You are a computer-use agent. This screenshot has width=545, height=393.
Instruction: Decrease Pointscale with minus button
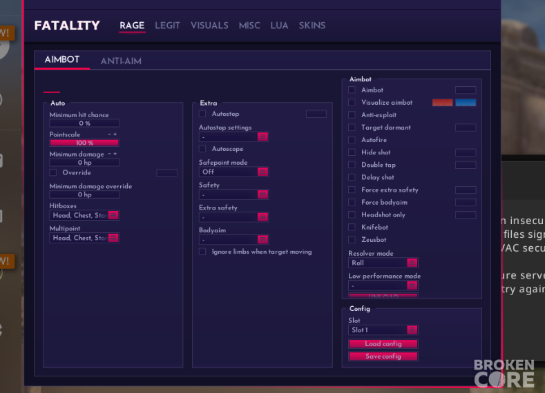click(110, 134)
